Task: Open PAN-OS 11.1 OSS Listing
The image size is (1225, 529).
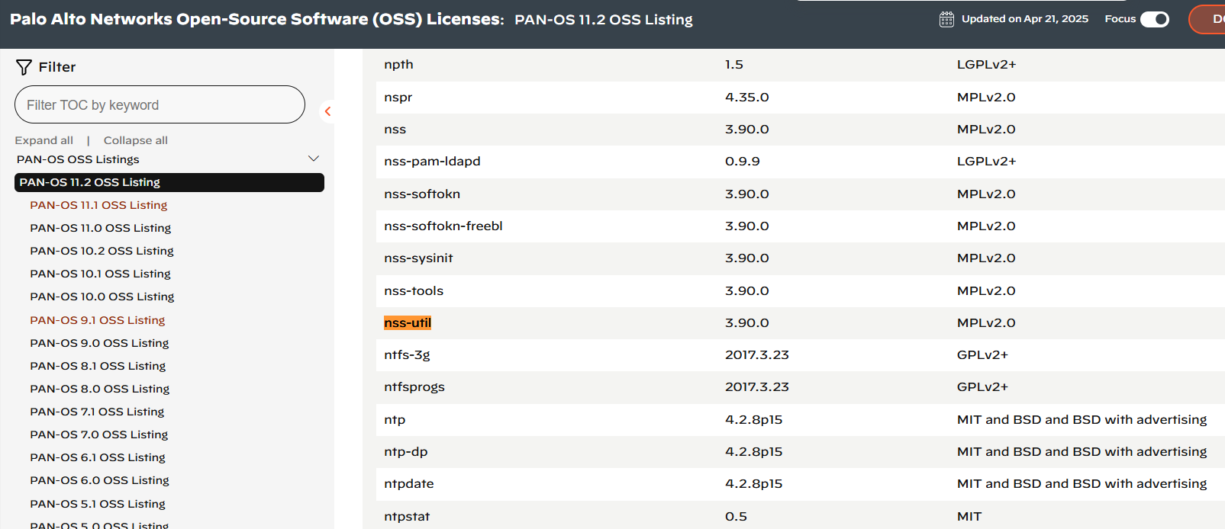Action: pyautogui.click(x=98, y=205)
